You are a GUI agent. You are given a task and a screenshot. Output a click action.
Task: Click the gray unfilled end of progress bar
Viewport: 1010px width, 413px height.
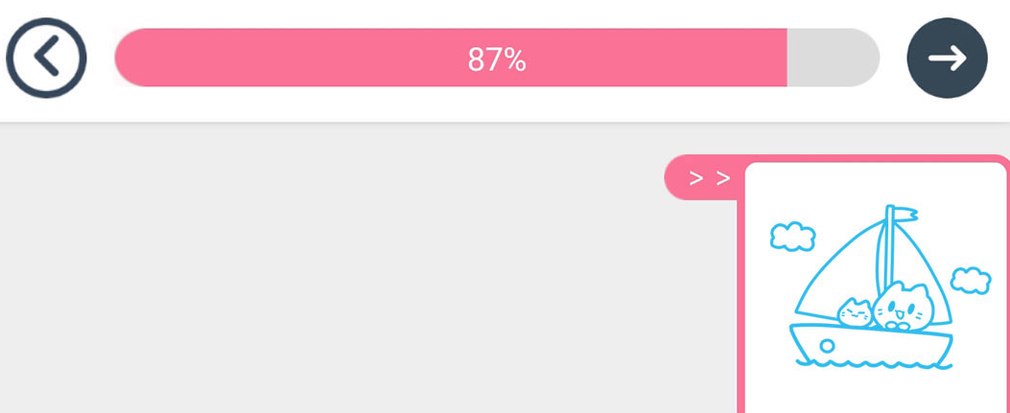833,57
